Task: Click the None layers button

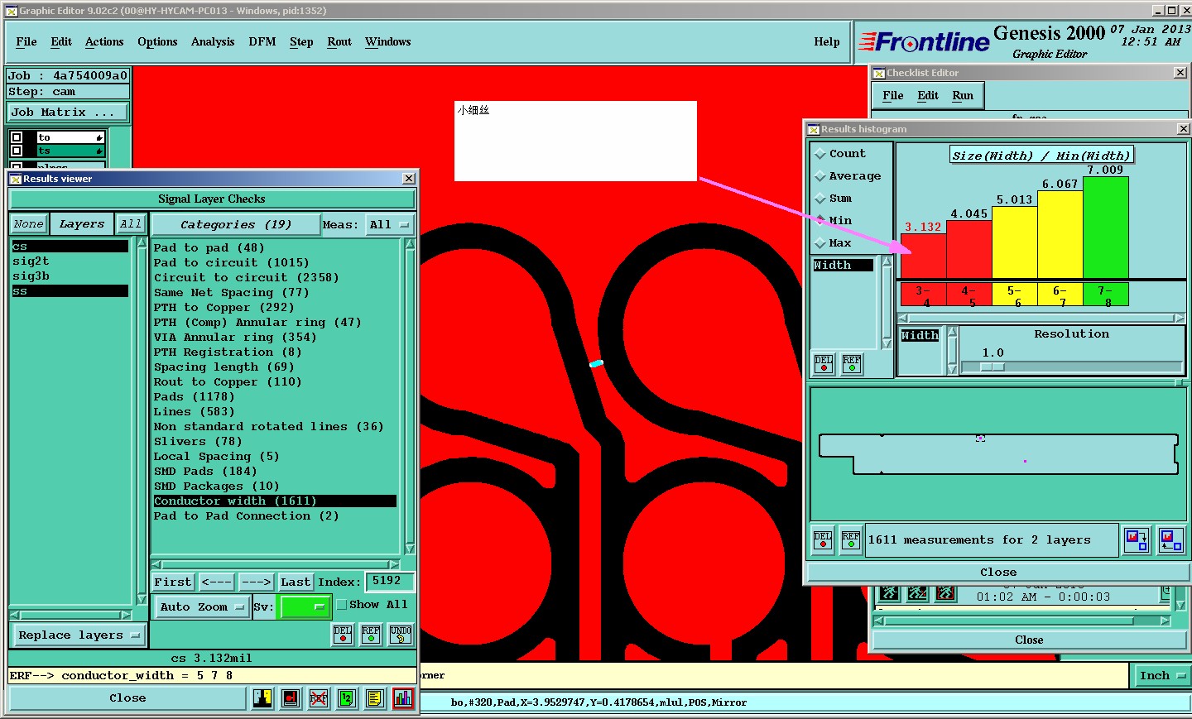Action: pyautogui.click(x=28, y=224)
